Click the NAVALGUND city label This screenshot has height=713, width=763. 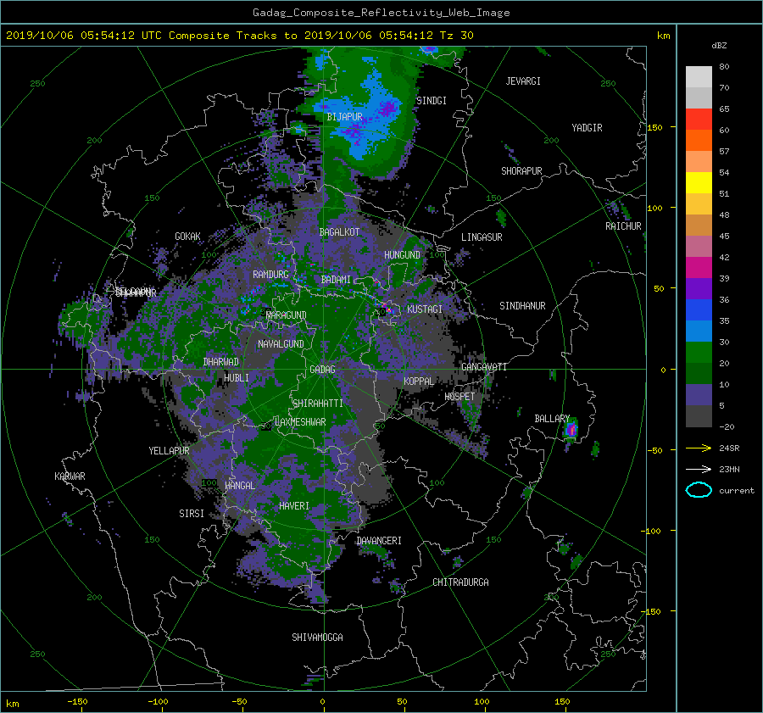tap(281, 344)
